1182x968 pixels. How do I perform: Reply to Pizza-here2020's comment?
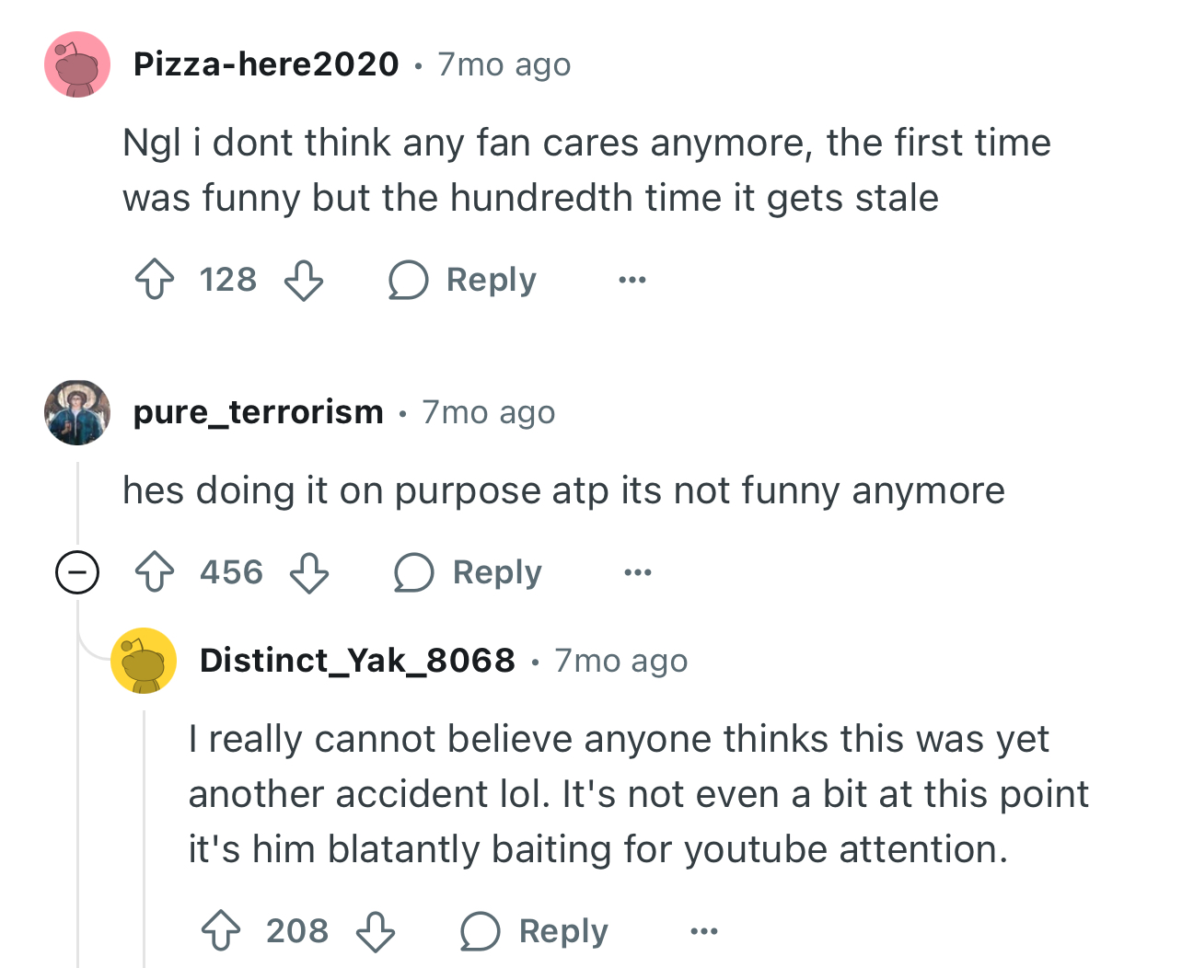tap(463, 280)
